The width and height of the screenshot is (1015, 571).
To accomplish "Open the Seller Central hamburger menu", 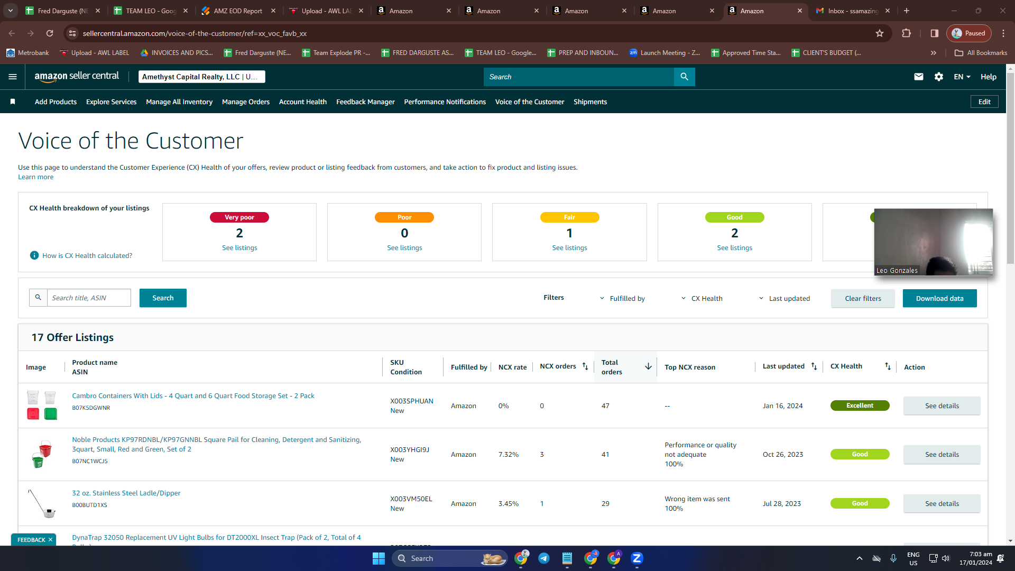I will pos(13,77).
